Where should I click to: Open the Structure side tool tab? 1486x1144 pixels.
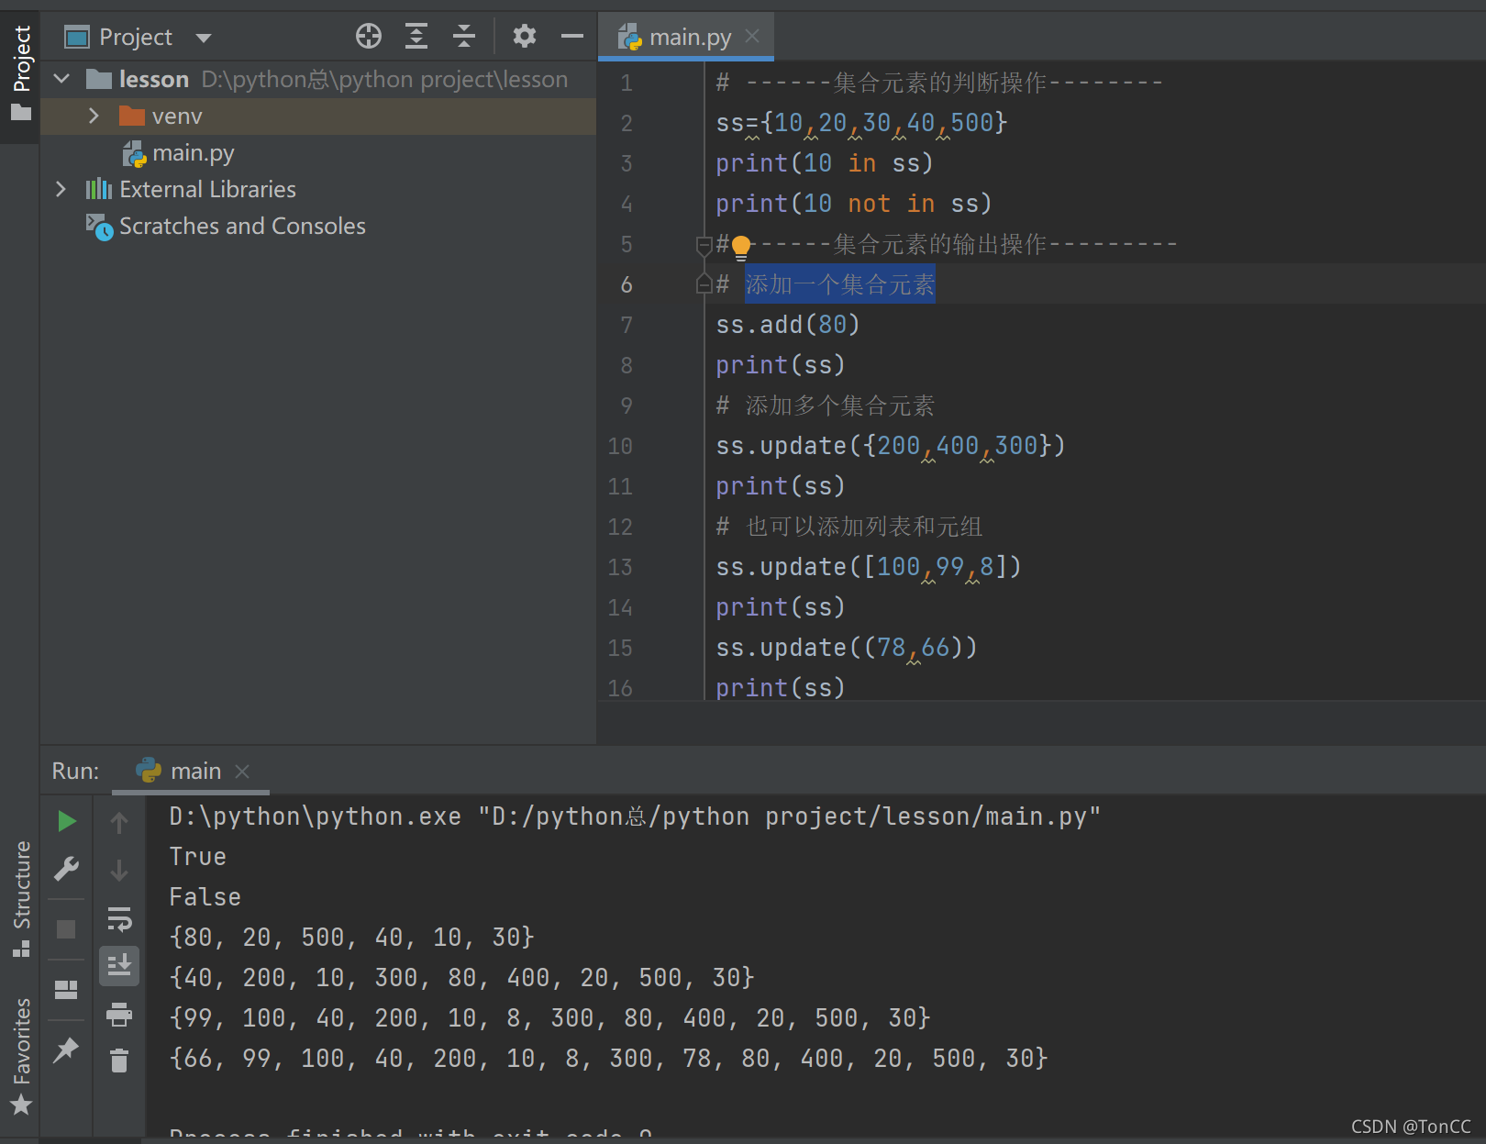click(21, 898)
